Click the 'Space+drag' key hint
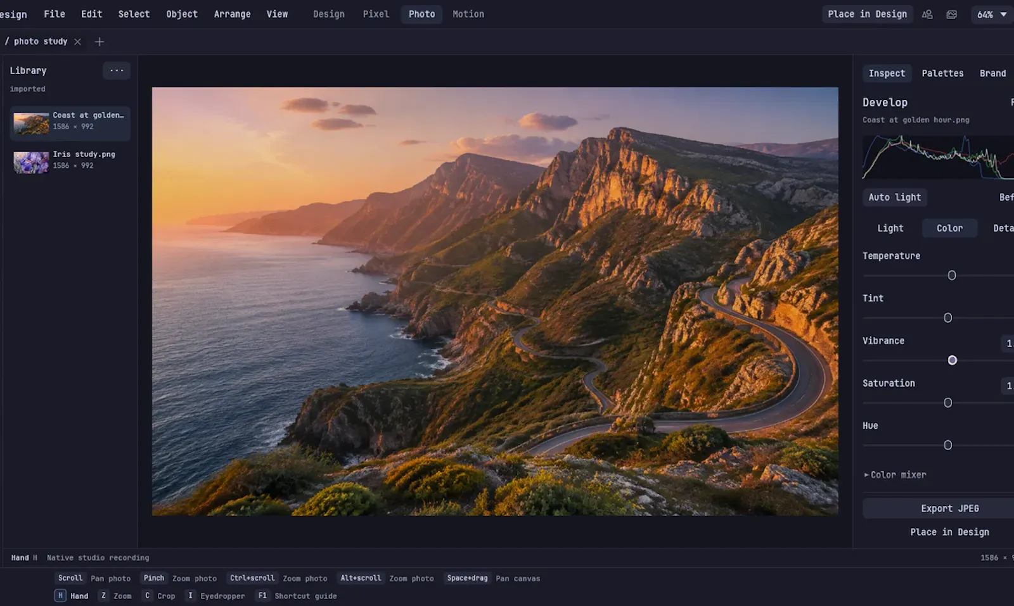The image size is (1014, 606). click(x=467, y=578)
